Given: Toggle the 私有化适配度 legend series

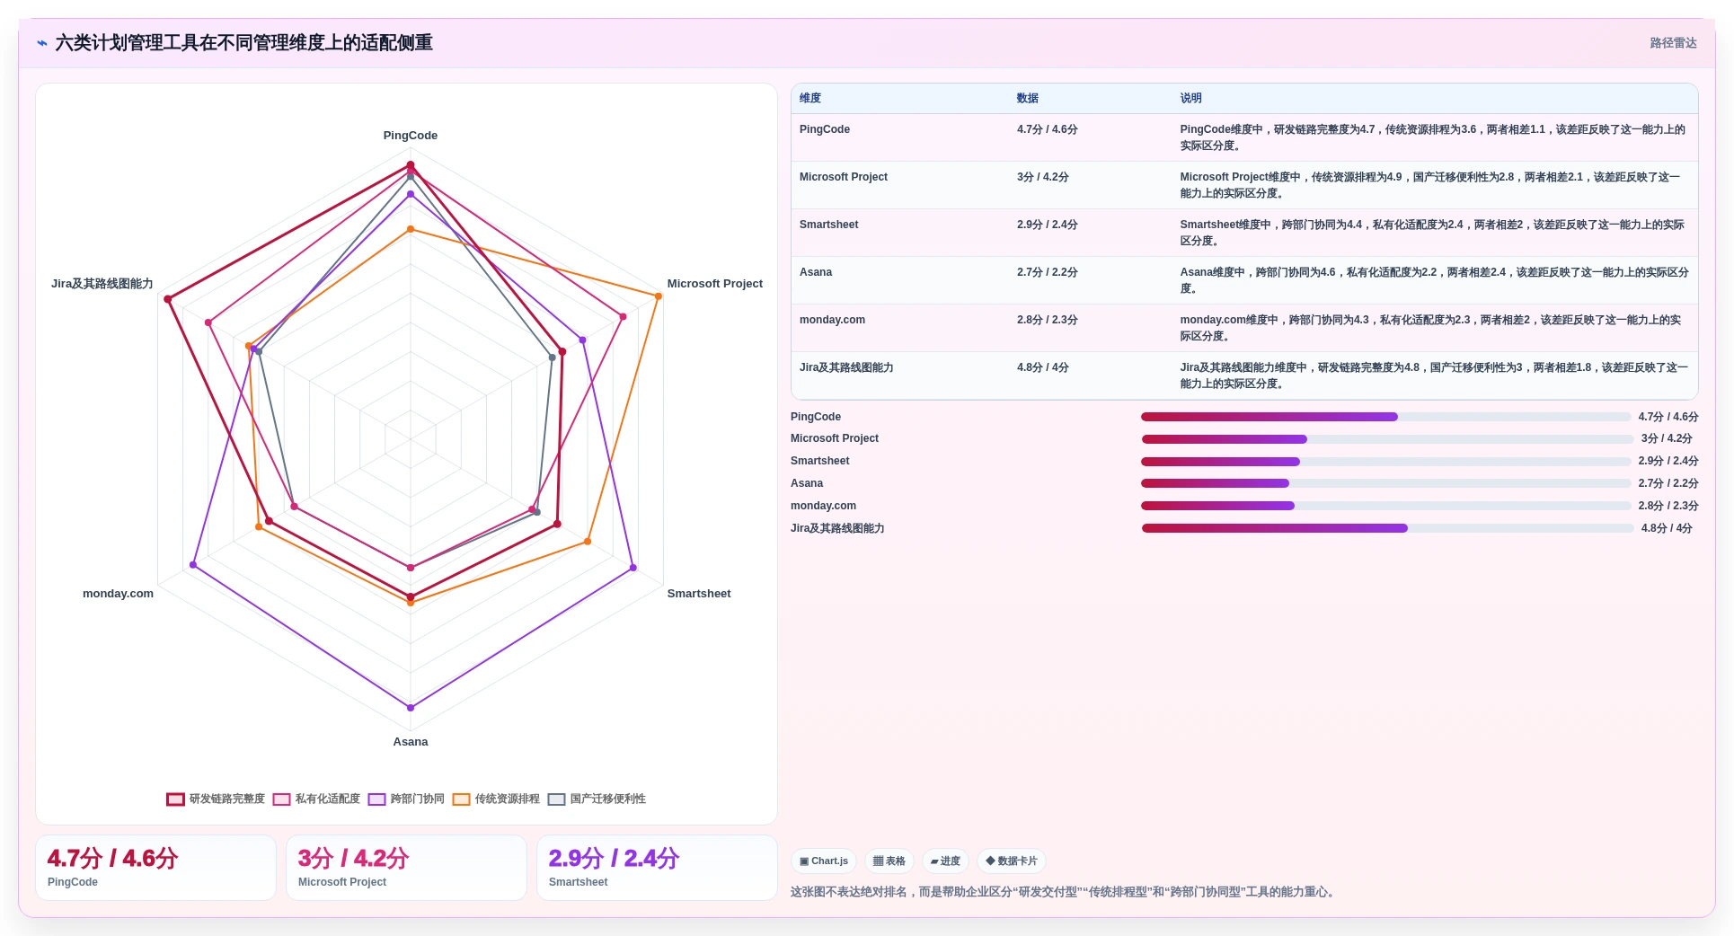Looking at the screenshot, I should pos(316,799).
